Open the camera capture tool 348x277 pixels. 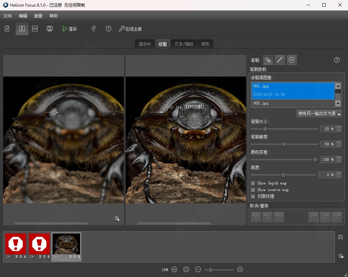(x=50, y=29)
